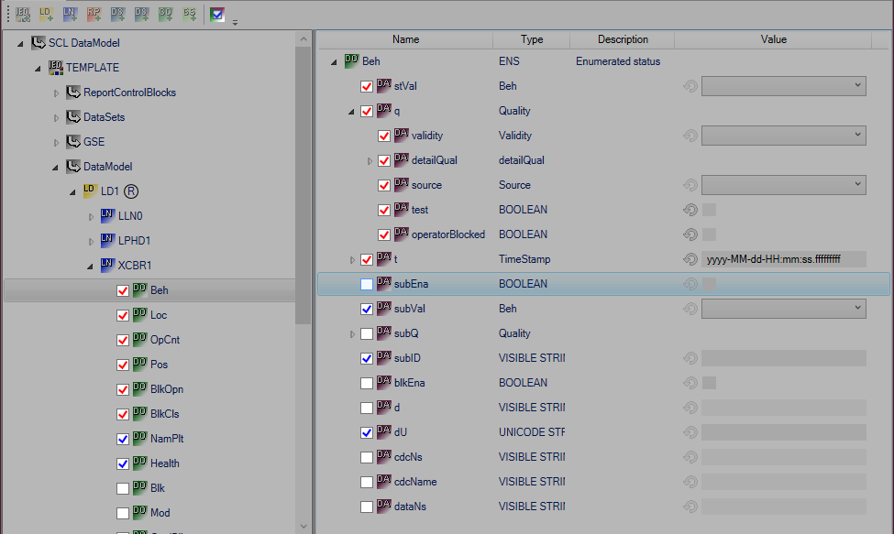The height and width of the screenshot is (534, 894).
Task: Select the Pos data object in tree
Action: [159, 365]
